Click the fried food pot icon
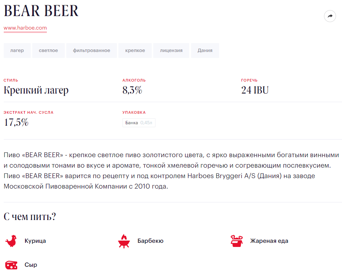The image size is (342, 278). 237,241
